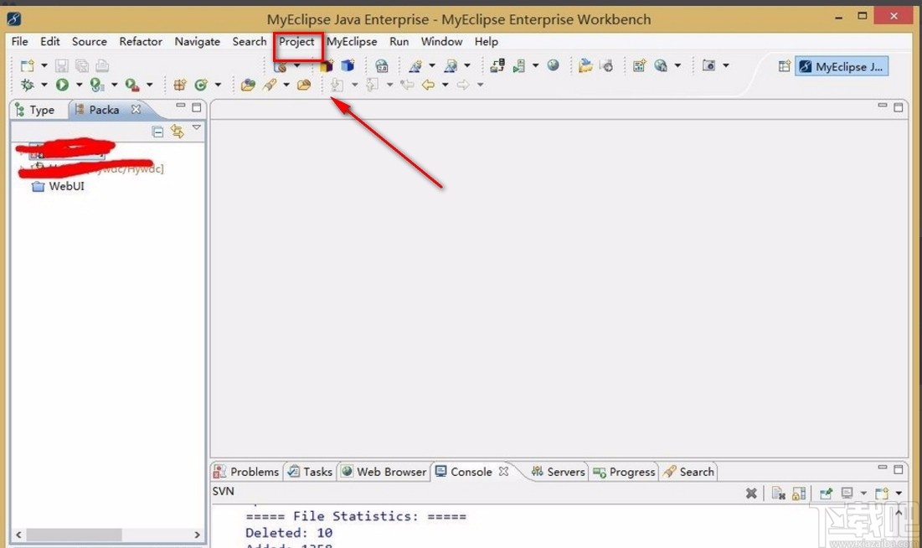Maximize the Console panel

pyautogui.click(x=898, y=469)
